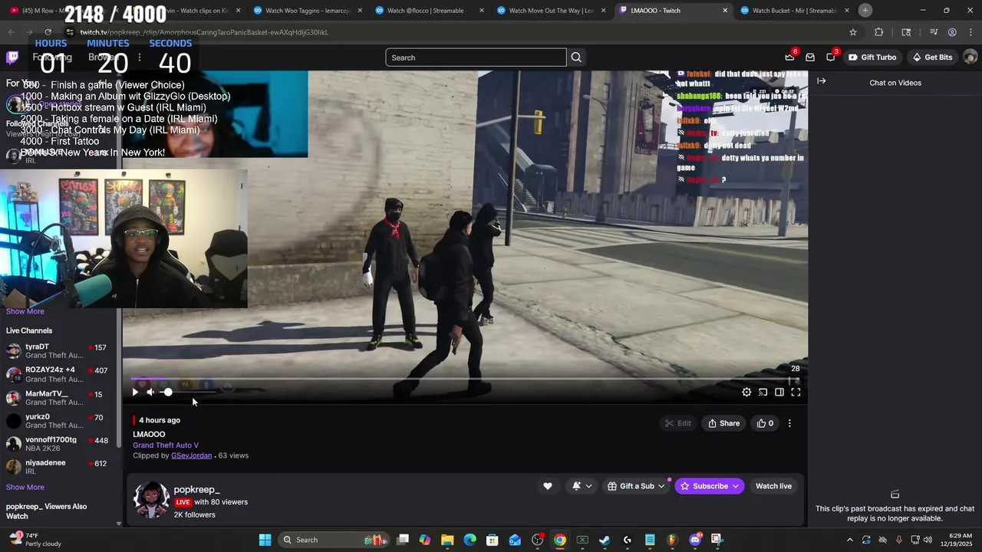Expand Show More under Live Channels
Screen dimensions: 982x552
(x=25, y=487)
